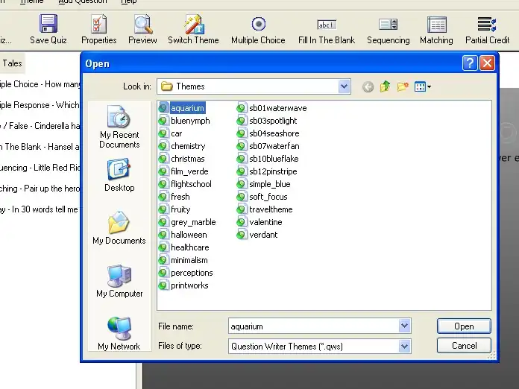Open the quiz Properties tool
This screenshot has width=519, height=389.
click(98, 29)
